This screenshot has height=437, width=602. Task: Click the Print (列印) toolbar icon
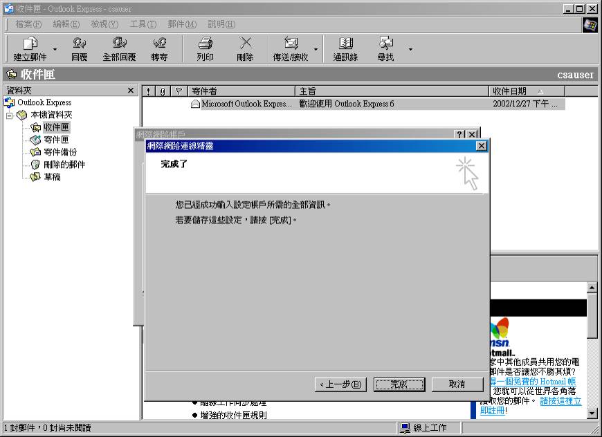205,43
